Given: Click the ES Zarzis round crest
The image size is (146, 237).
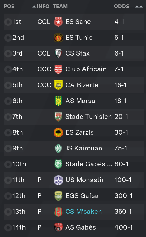Looking at the screenshot, I should click(58, 132).
